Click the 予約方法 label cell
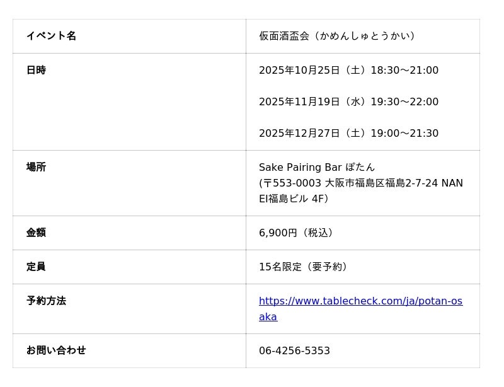This screenshot has width=504, height=387. [46, 301]
